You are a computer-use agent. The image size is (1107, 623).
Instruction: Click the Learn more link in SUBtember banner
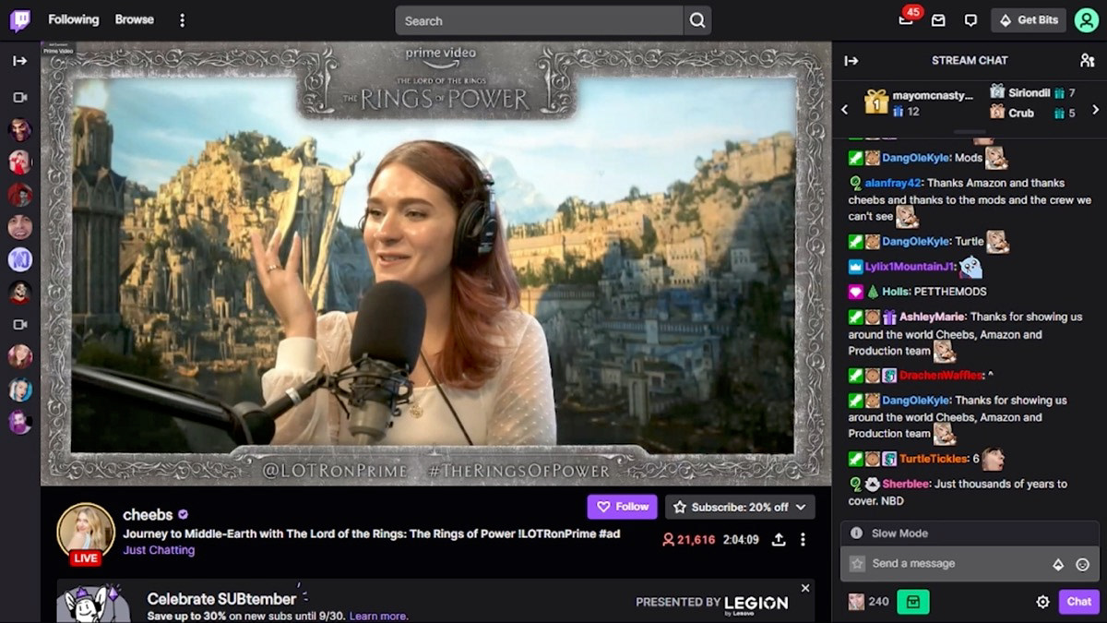tap(378, 616)
